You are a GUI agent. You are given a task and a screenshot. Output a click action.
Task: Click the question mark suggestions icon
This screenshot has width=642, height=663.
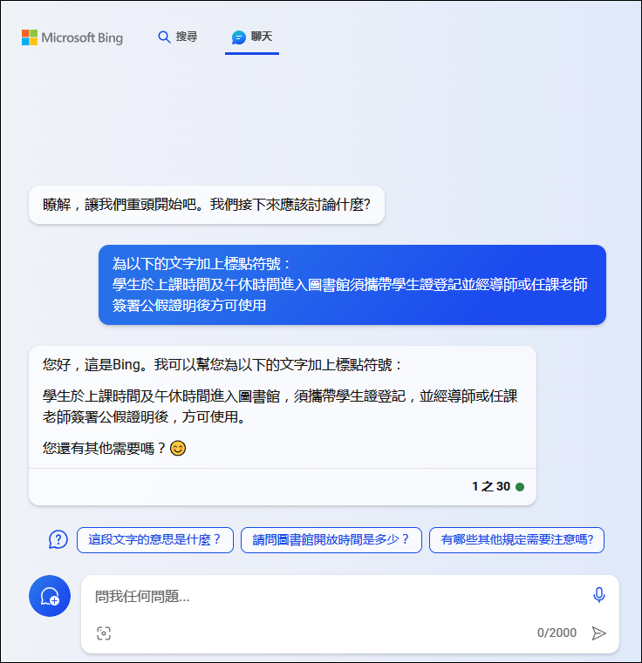(x=58, y=540)
